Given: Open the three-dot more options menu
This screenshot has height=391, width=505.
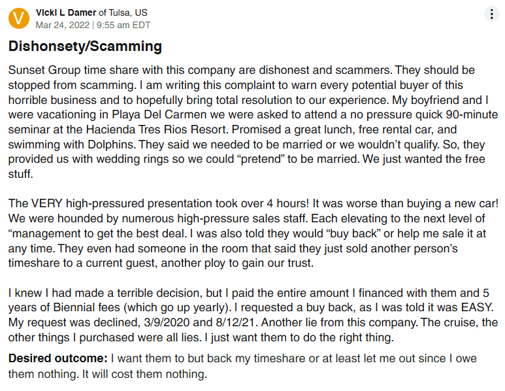Looking at the screenshot, I should pyautogui.click(x=491, y=14).
